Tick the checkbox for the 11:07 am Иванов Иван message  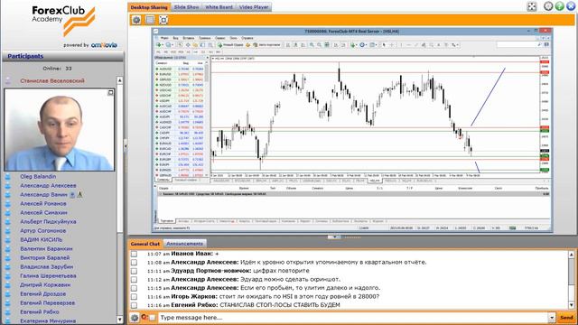(x=134, y=254)
